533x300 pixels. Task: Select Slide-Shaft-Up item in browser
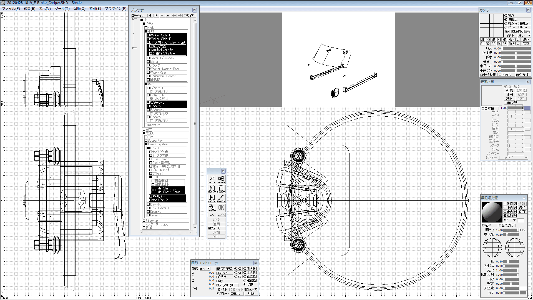click(x=165, y=188)
